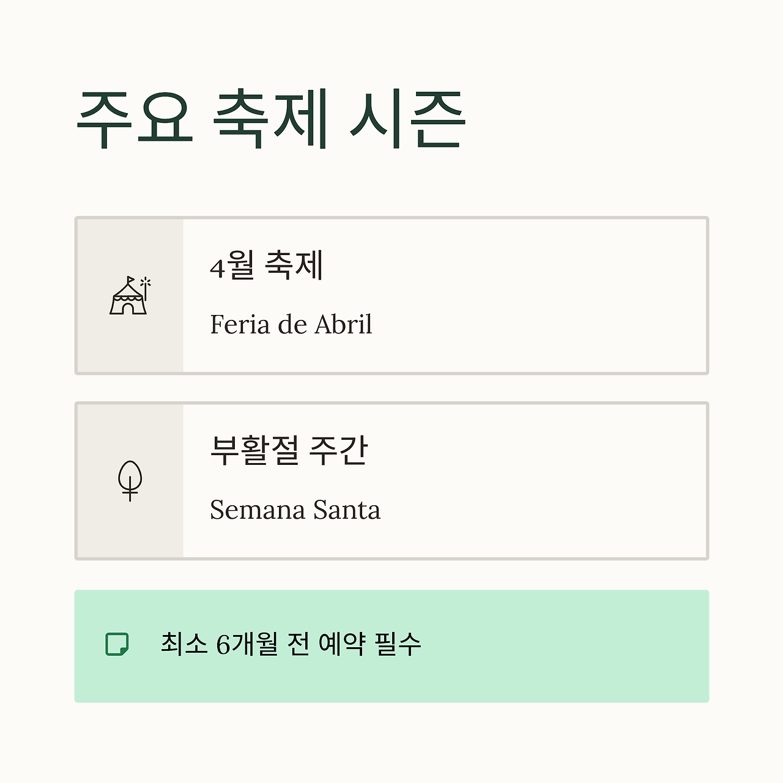
Task: Select the 주요 축제 시즌 heading
Action: [270, 119]
